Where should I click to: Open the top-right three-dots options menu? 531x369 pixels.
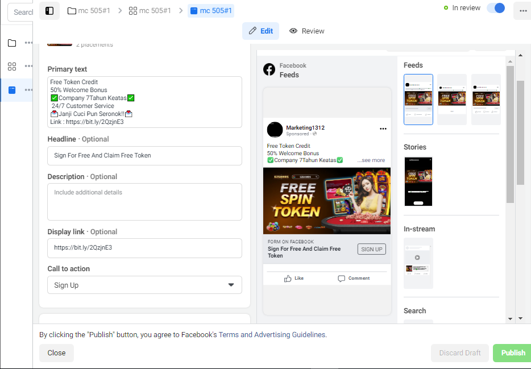coord(523,11)
